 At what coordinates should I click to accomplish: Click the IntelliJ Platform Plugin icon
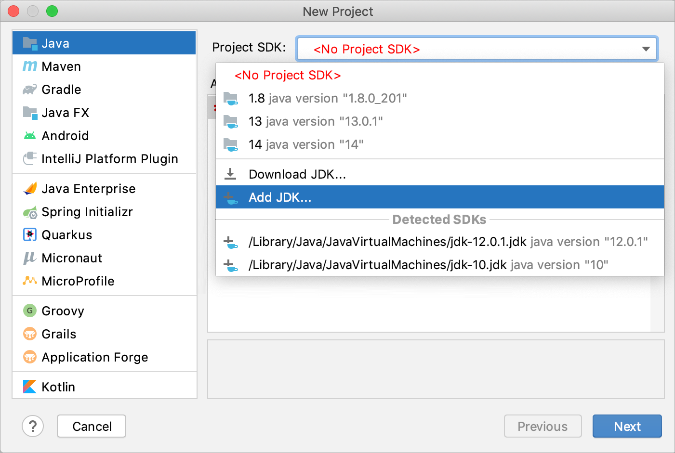tap(30, 158)
